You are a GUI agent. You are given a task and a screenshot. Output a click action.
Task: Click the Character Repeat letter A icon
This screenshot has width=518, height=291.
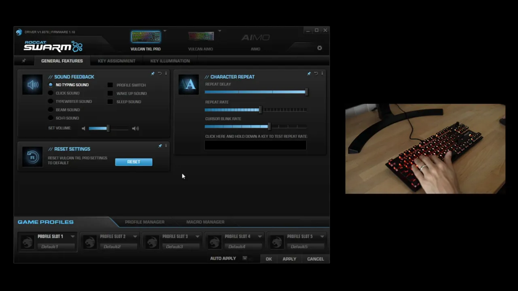click(x=189, y=84)
